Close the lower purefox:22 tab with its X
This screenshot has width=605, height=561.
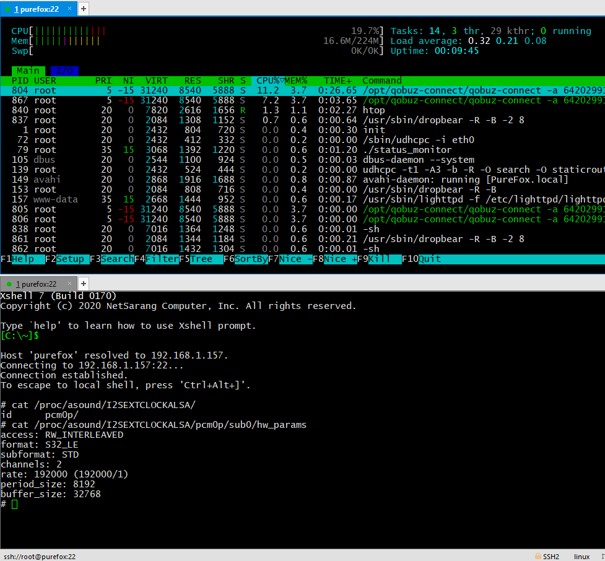point(69,284)
